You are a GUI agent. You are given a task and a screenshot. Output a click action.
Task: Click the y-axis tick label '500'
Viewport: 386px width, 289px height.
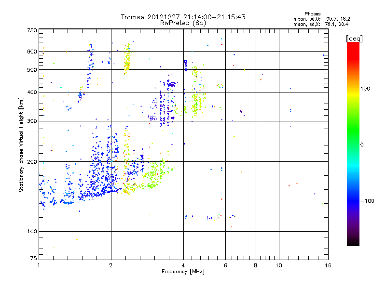pos(32,69)
